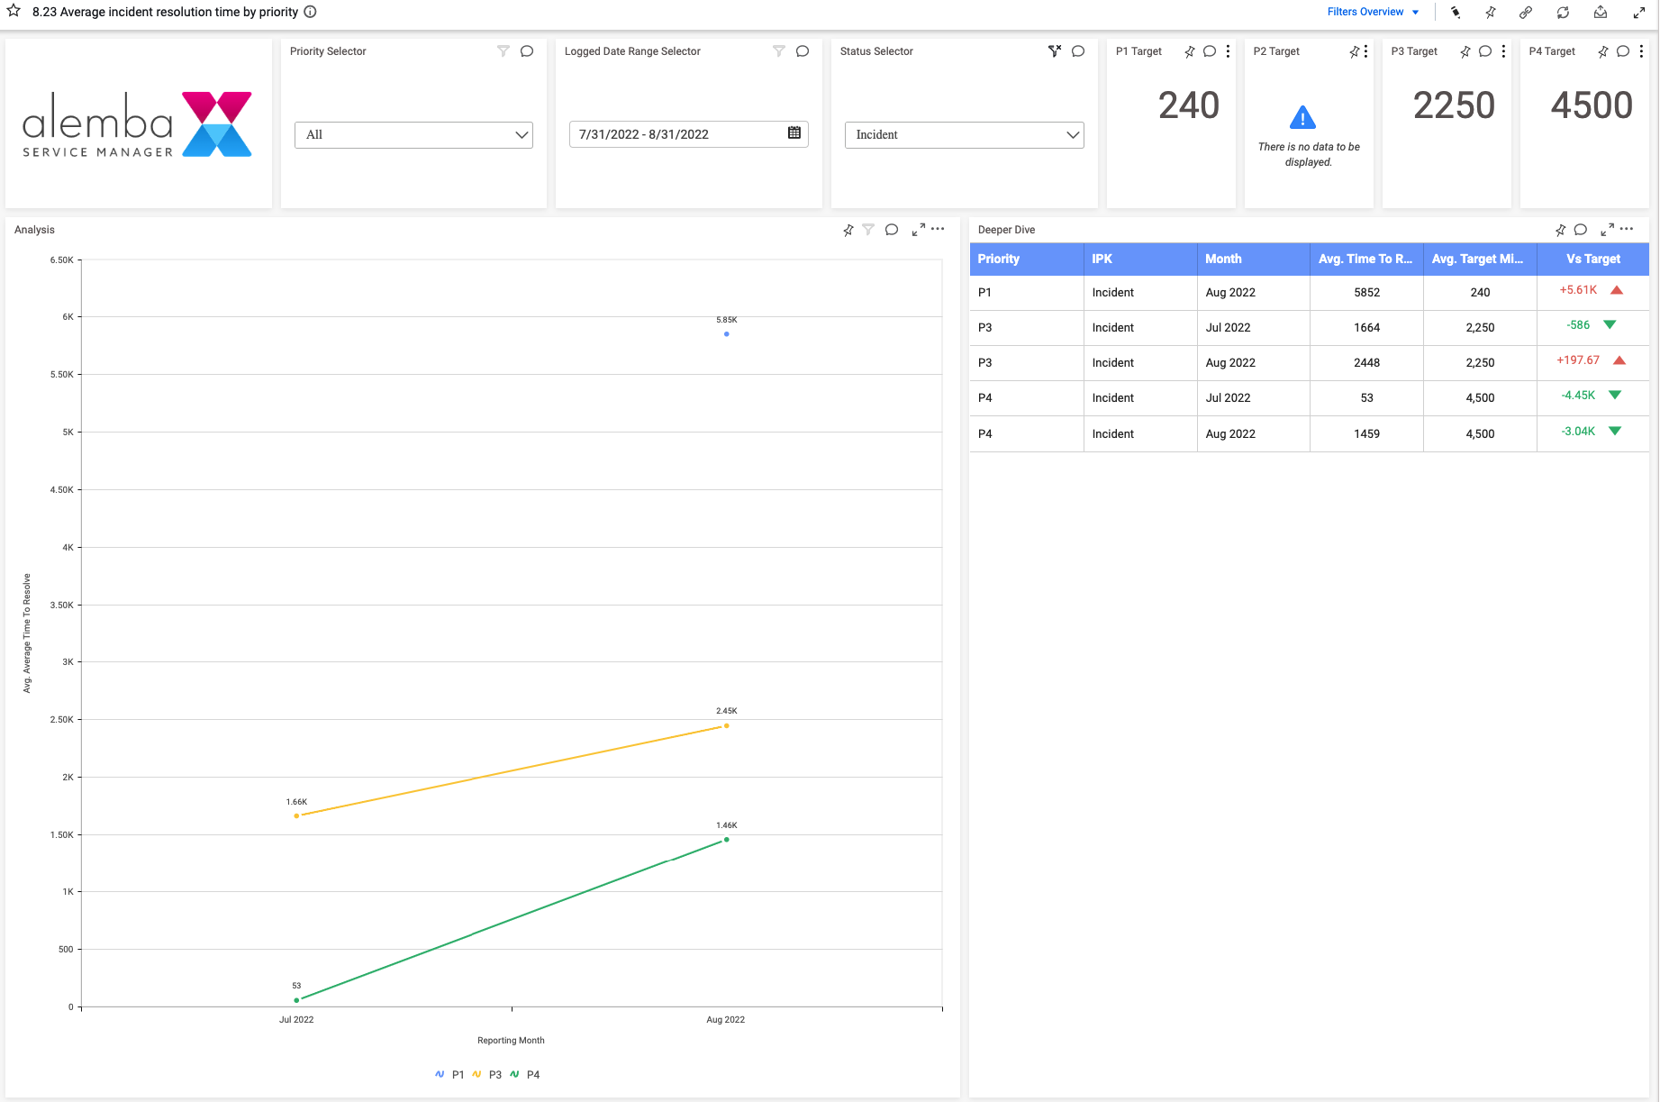The width and height of the screenshot is (1660, 1102).
Task: Click the dashboard refresh icon
Action: tap(1563, 13)
